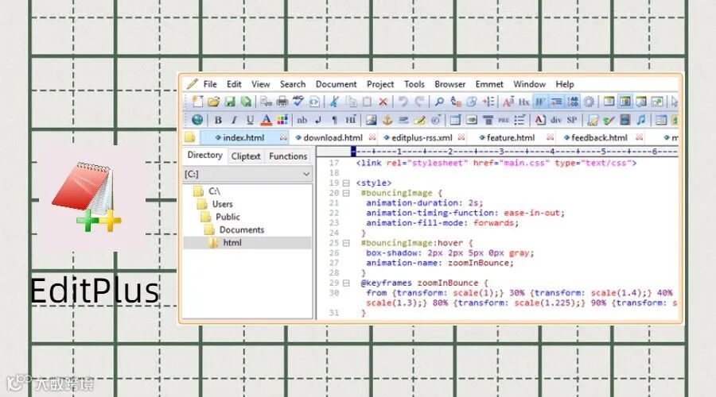This screenshot has height=397, width=716.
Task: Apply bold with the B icon
Action: point(218,120)
